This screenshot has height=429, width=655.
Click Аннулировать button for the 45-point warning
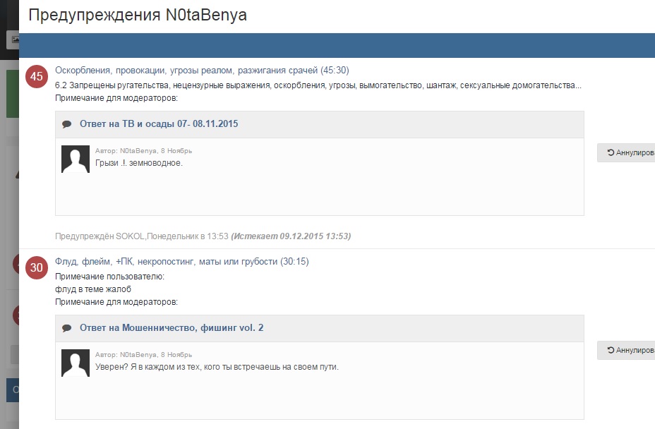[626, 152]
